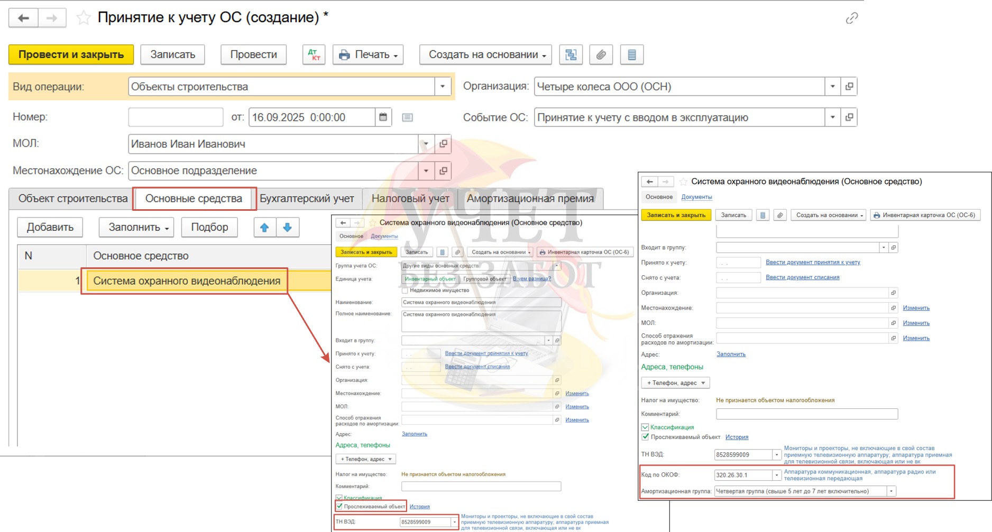Add document to favorites with star icon

(84, 18)
